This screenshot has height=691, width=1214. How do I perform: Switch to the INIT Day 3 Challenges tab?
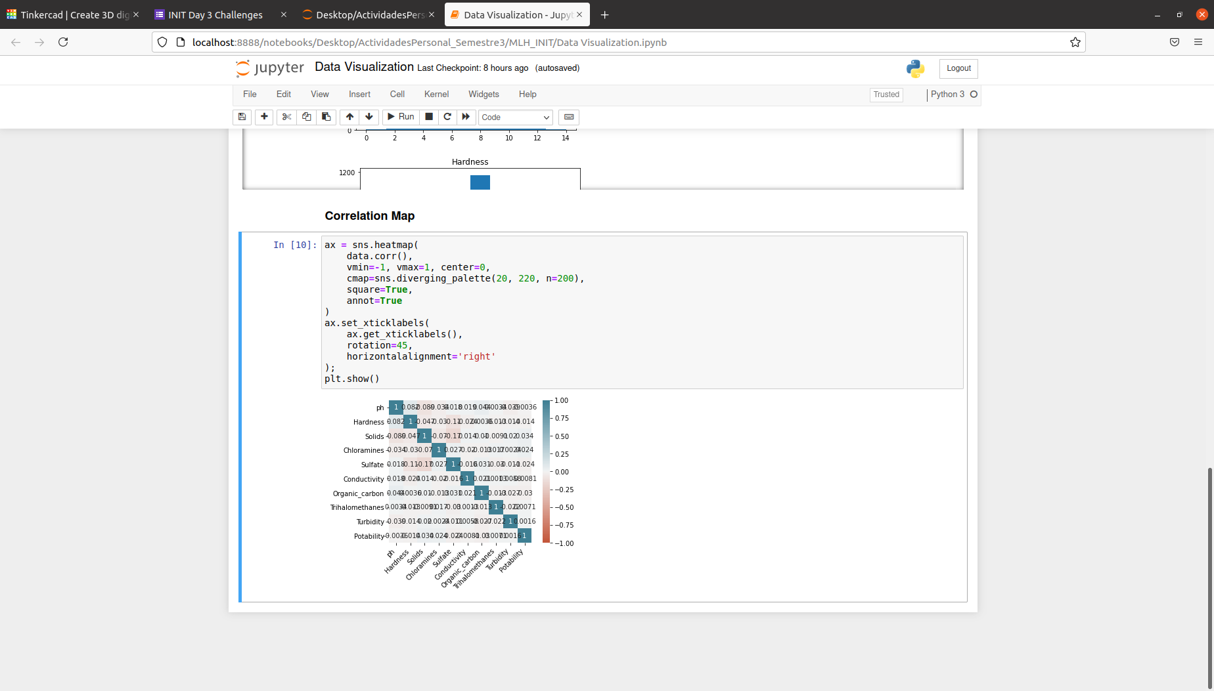[x=215, y=14]
